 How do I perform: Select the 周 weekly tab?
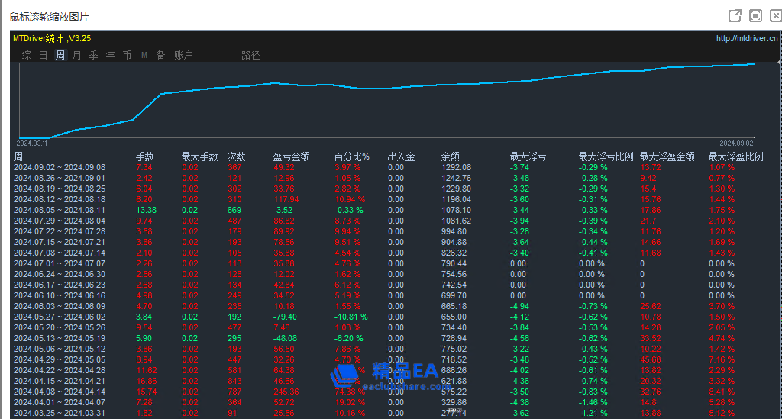click(60, 55)
